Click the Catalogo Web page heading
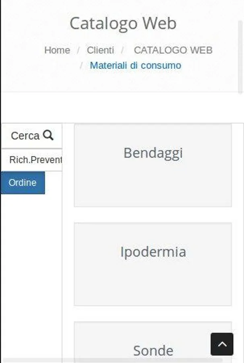The image size is (244, 363). pyautogui.click(x=123, y=23)
